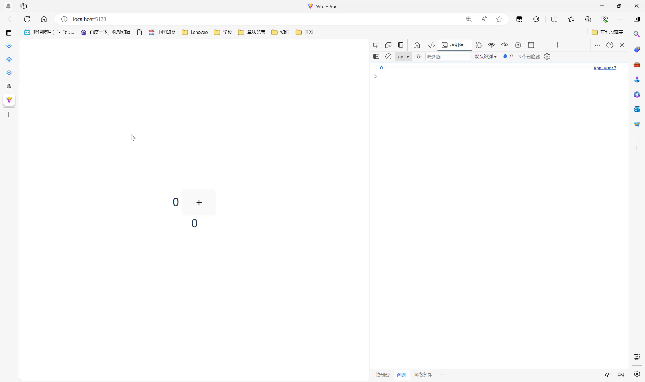Open DevTools help icon
The height and width of the screenshot is (382, 645).
point(610,45)
